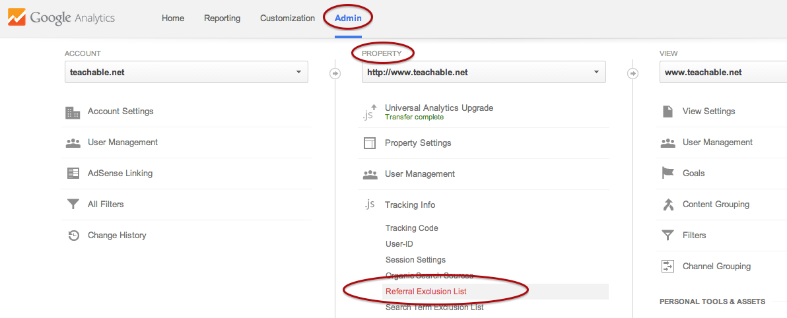Click the Tracking Info js icon
This screenshot has height=318, width=787.
(x=370, y=204)
